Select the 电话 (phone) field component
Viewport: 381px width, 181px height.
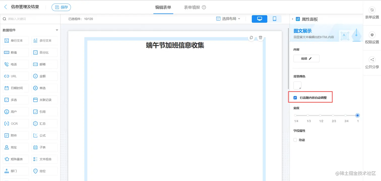pos(16,64)
